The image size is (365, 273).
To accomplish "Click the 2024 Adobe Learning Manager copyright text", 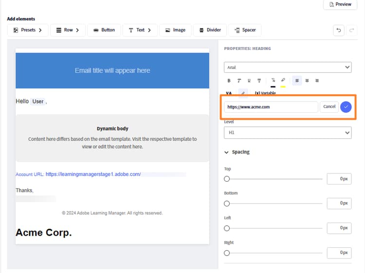I will pyautogui.click(x=112, y=213).
